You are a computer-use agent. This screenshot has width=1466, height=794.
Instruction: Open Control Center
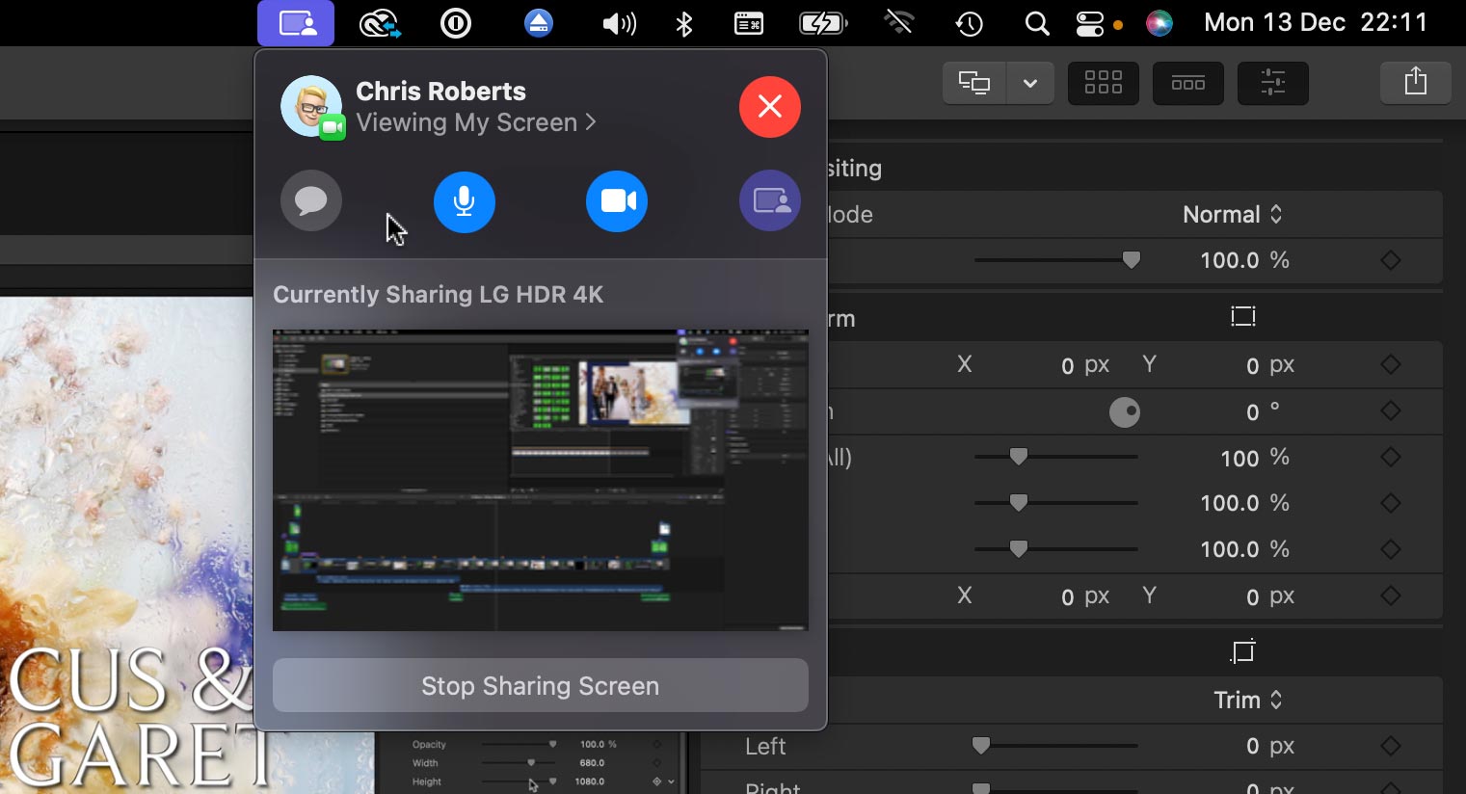tap(1090, 23)
